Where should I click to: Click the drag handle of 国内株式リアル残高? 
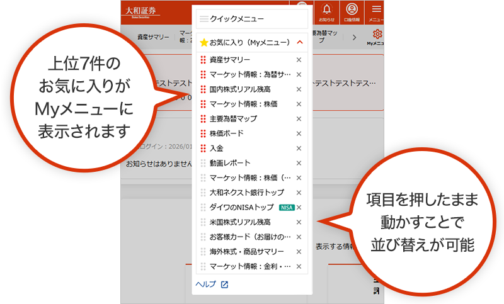point(203,89)
